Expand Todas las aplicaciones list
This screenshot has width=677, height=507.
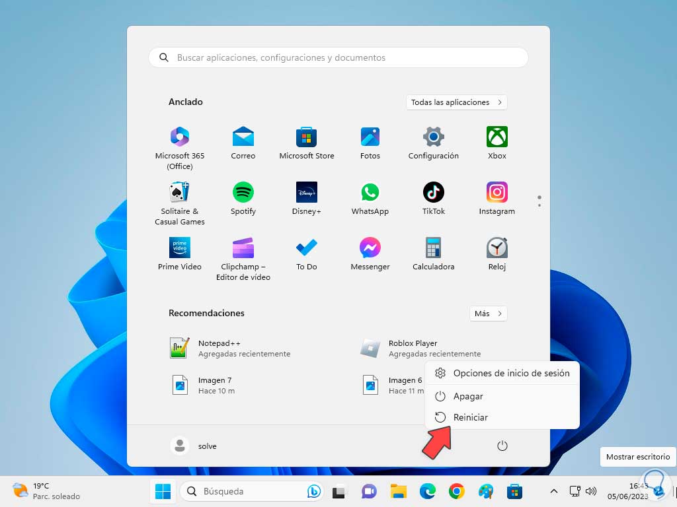[456, 102]
